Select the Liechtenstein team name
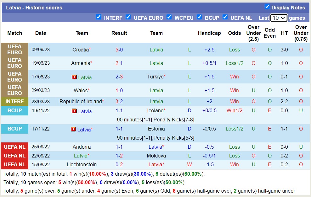This screenshot has height=197, width=311. [x=82, y=164]
